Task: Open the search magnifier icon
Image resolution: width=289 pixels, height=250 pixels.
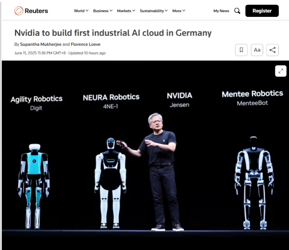Action: tap(237, 11)
